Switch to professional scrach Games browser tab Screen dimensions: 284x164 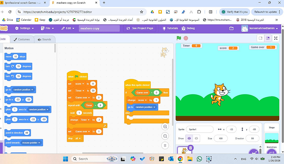[x=24, y=3]
